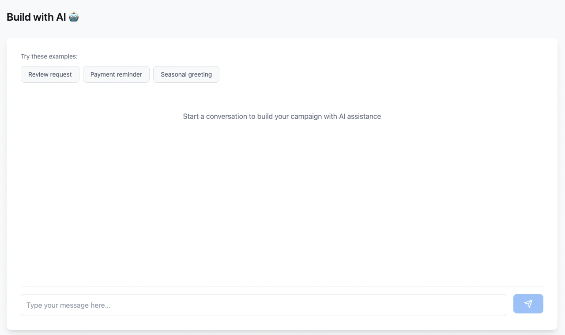Click the 'Try these examples' label
Viewport: 565px width, 335px height.
pos(49,56)
